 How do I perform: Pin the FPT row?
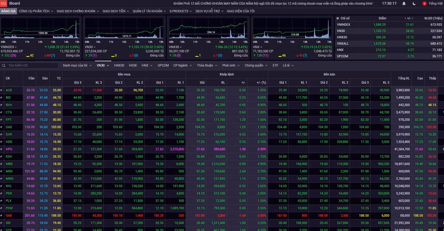(1, 119)
